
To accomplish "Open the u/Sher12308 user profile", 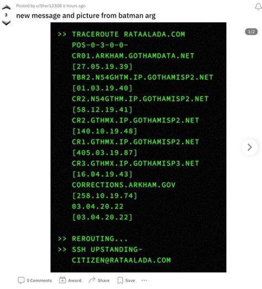I will click(x=49, y=6).
